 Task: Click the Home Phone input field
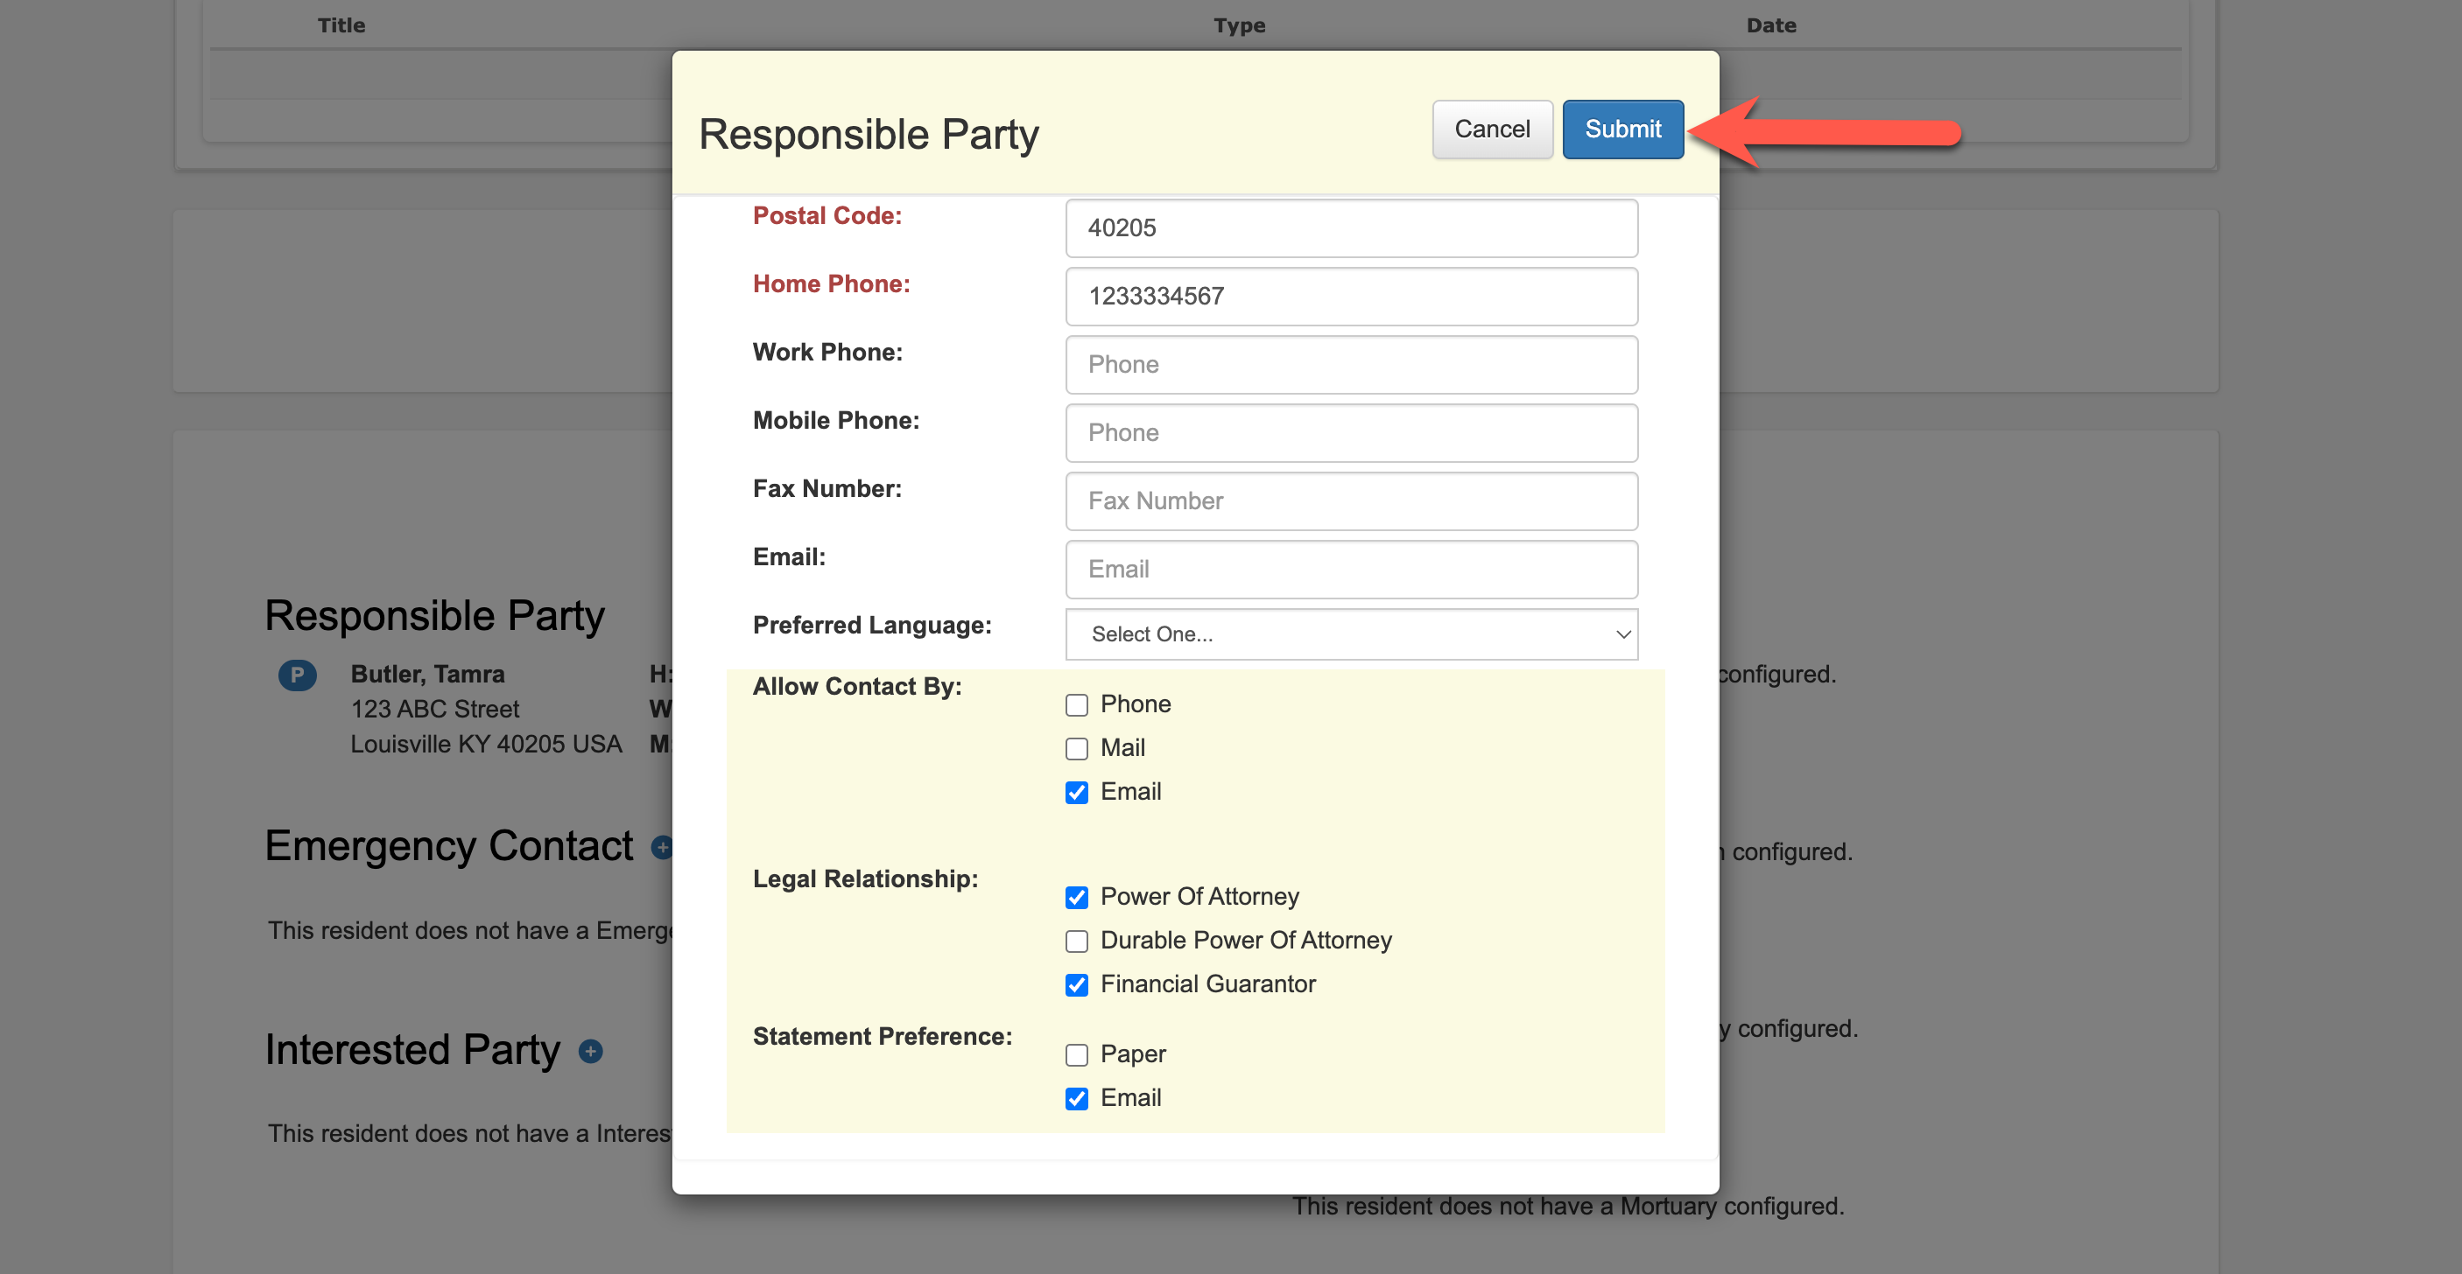1350,296
